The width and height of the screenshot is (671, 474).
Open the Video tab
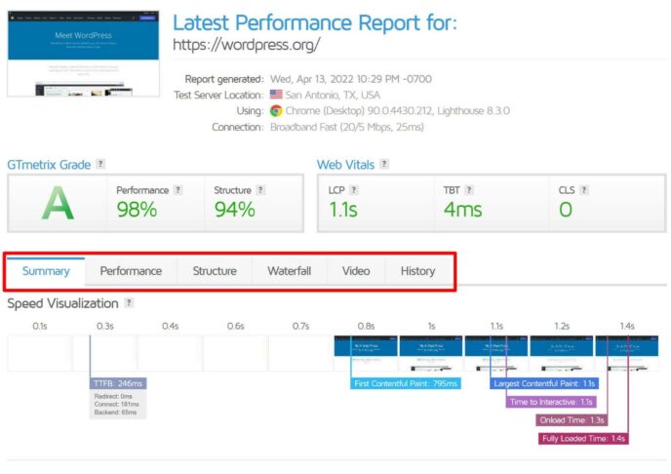(356, 271)
